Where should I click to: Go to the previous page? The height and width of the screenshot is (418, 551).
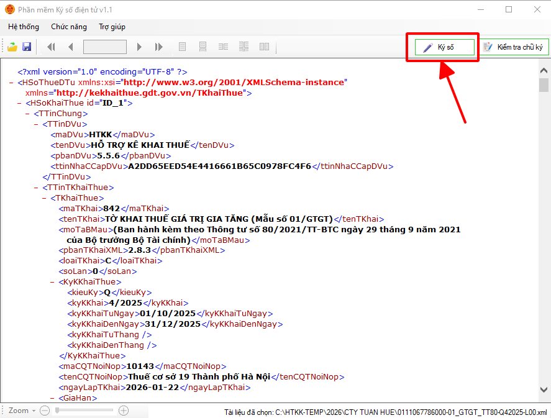click(x=70, y=47)
